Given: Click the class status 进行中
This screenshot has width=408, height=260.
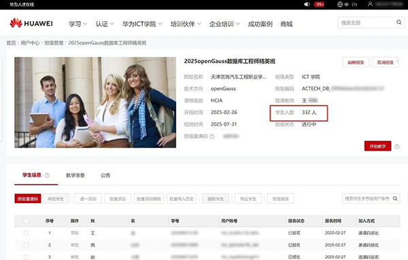Looking at the screenshot, I should coord(309,124).
